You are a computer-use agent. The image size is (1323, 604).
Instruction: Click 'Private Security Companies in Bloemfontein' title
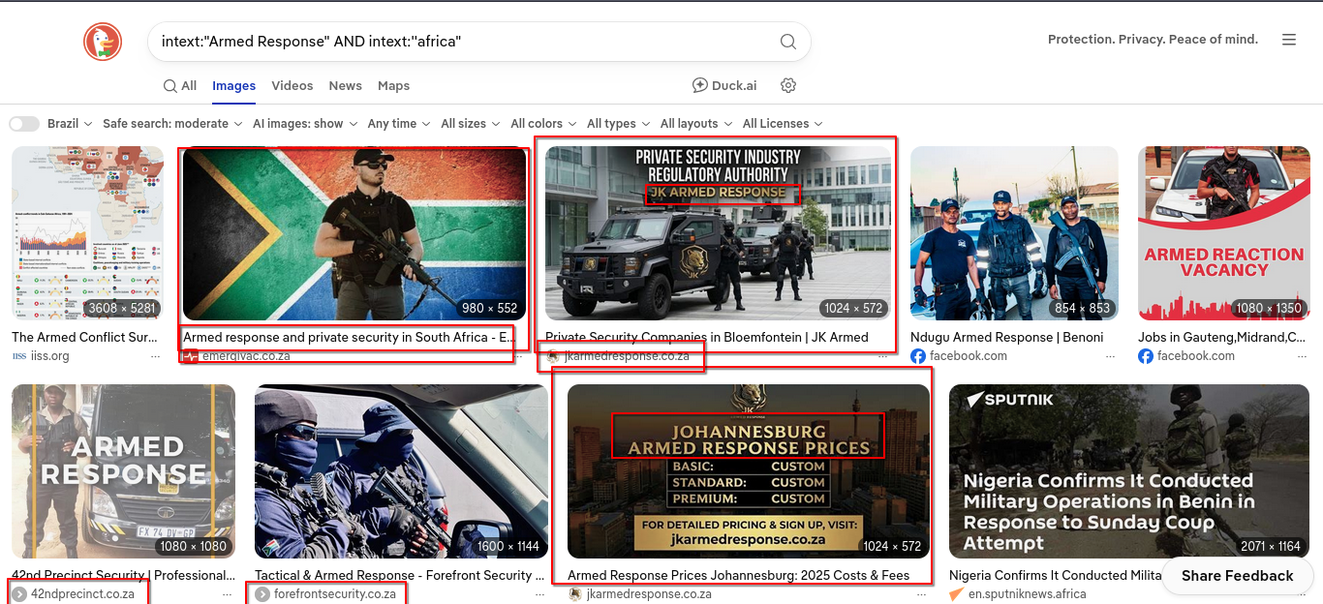[707, 337]
